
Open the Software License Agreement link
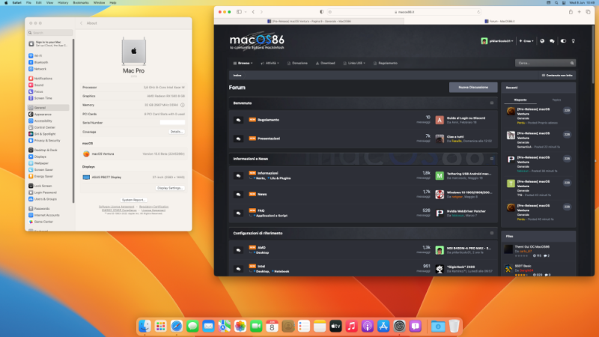pyautogui.click(x=117, y=207)
